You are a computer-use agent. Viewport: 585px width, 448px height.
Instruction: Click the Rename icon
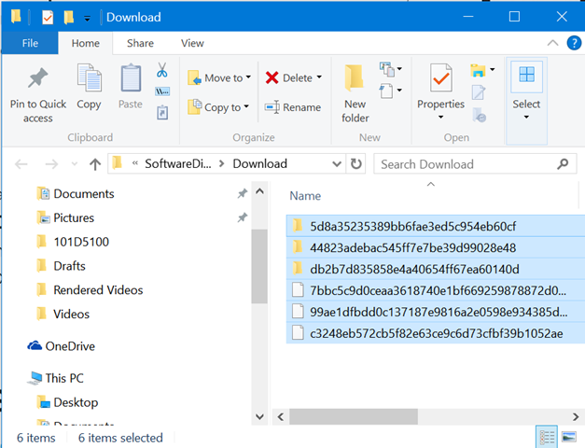(272, 107)
